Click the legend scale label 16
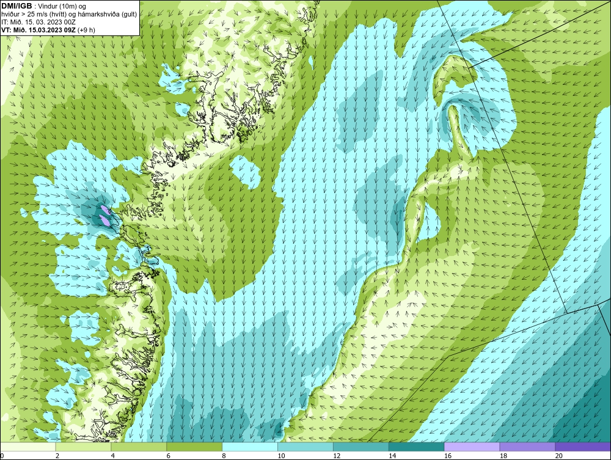This screenshot has height=460, width=611. click(448, 456)
